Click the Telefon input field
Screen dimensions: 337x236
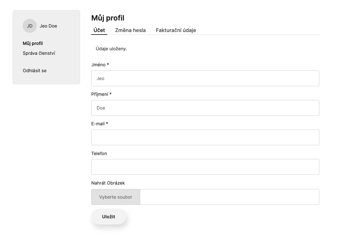pos(205,167)
